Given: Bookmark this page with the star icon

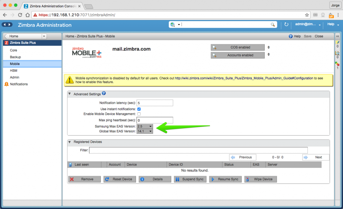Looking at the screenshot, I should [307, 15].
